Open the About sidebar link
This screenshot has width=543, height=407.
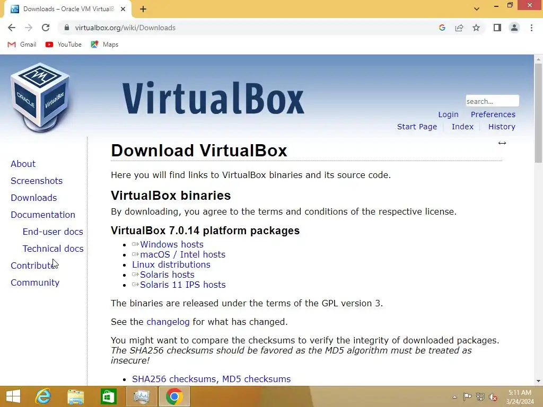[23, 164]
